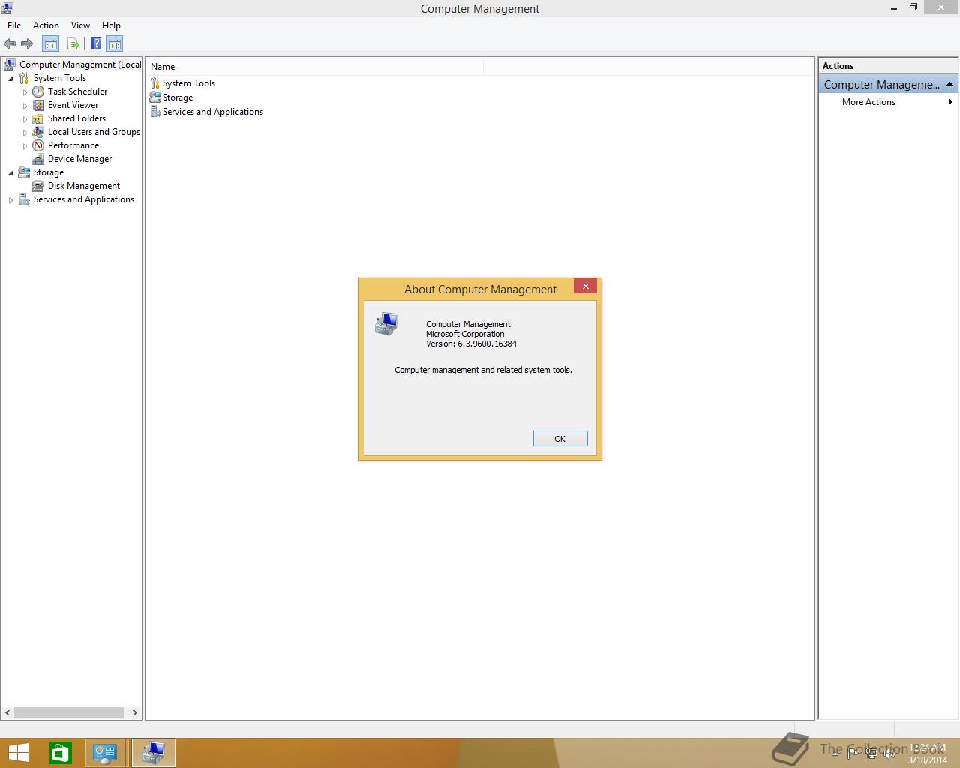This screenshot has height=768, width=960.
Task: Open the View menu
Action: coord(80,25)
